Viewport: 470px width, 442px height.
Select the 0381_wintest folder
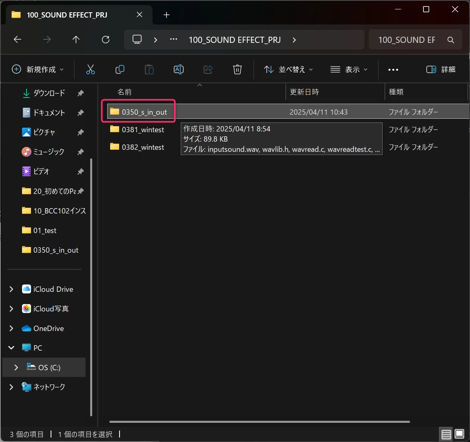tap(137, 129)
